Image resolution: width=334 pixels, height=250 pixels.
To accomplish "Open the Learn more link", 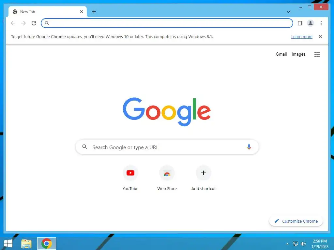I will click(x=302, y=36).
